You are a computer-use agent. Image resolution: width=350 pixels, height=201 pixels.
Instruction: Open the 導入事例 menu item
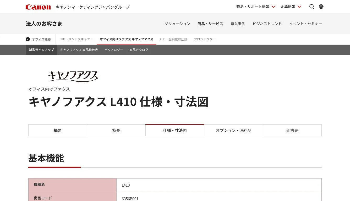[x=238, y=24]
